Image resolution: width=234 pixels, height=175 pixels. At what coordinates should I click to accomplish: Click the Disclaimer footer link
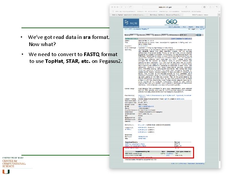(x=191, y=164)
